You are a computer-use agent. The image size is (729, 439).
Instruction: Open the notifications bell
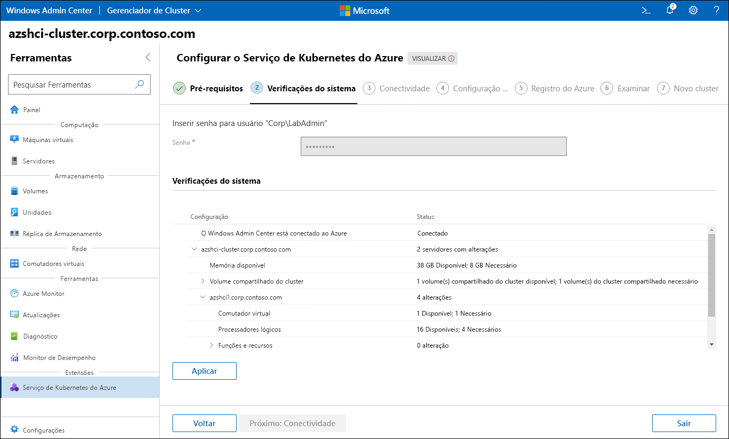coord(670,10)
